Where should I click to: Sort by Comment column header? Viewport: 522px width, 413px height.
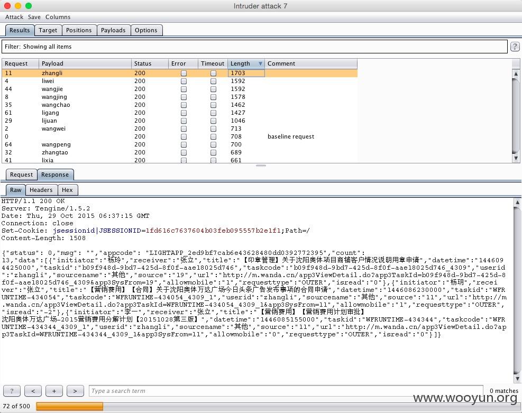coord(311,63)
